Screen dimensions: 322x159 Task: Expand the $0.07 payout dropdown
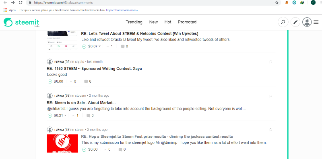[99, 46]
